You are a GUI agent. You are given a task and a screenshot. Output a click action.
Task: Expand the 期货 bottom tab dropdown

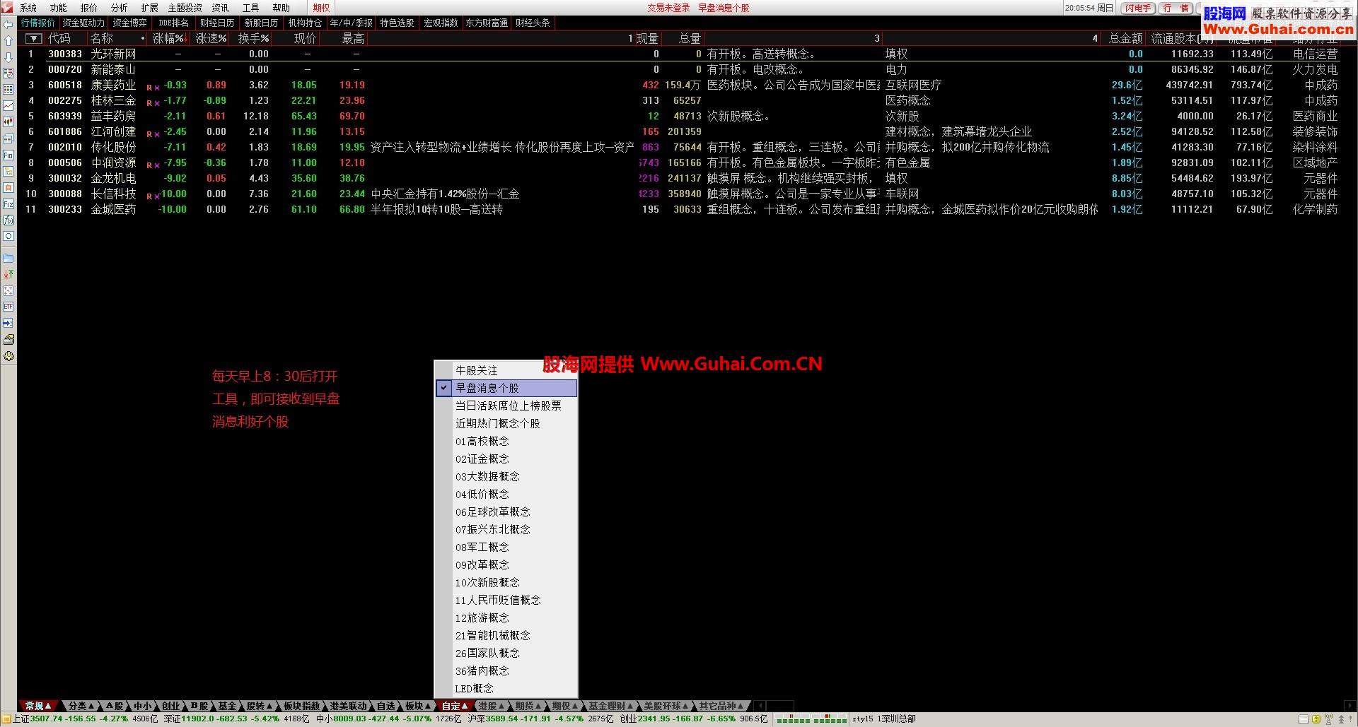(x=538, y=706)
